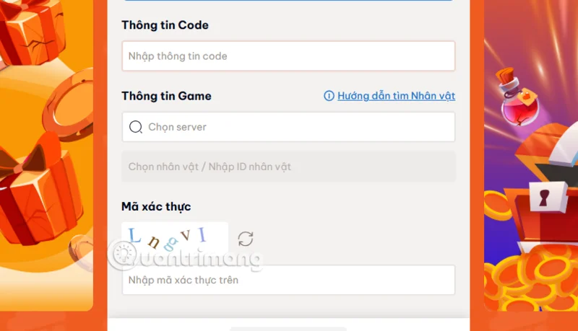
Task: Focus the Nhập mã xác thực trên field
Action: 288,280
